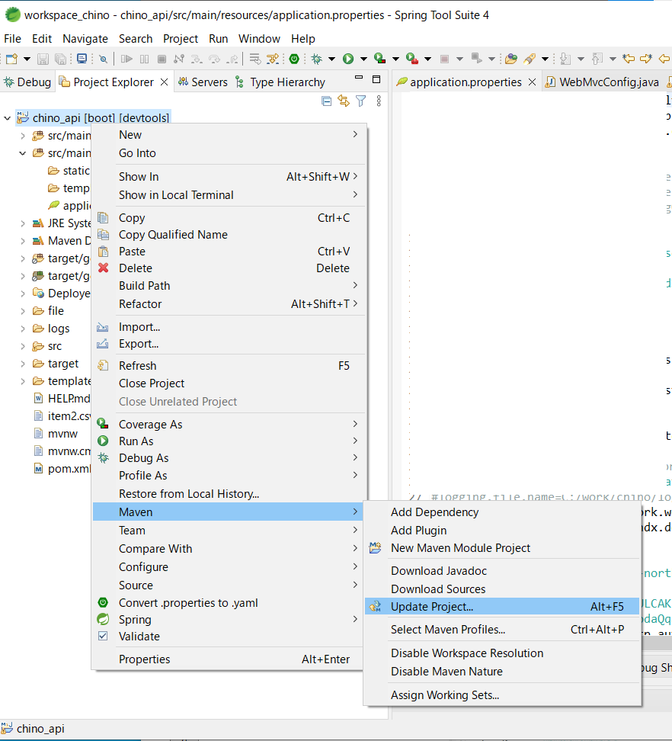Choose Refresh from the context menu

(137, 366)
